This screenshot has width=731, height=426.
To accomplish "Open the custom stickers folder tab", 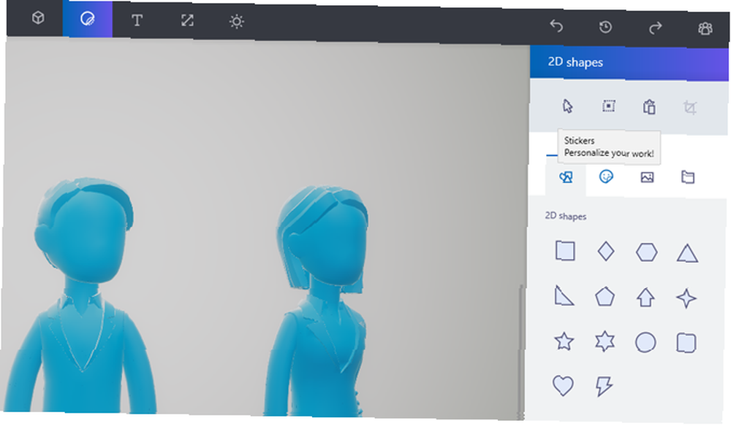I will 688,177.
